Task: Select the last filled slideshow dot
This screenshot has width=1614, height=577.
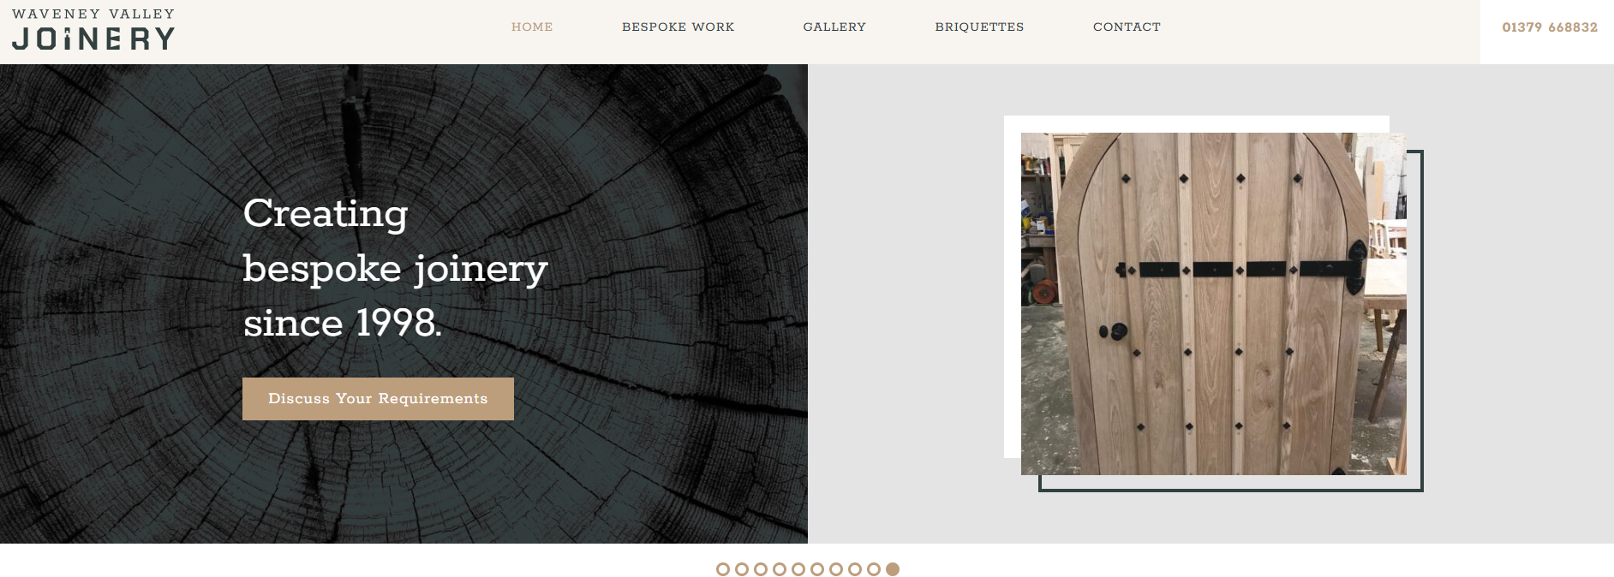Action: click(x=893, y=569)
